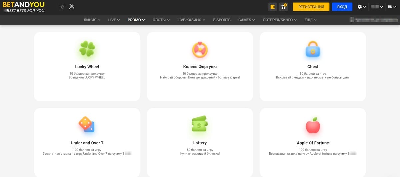Click the satellite icon beside the rocket

(71, 7)
